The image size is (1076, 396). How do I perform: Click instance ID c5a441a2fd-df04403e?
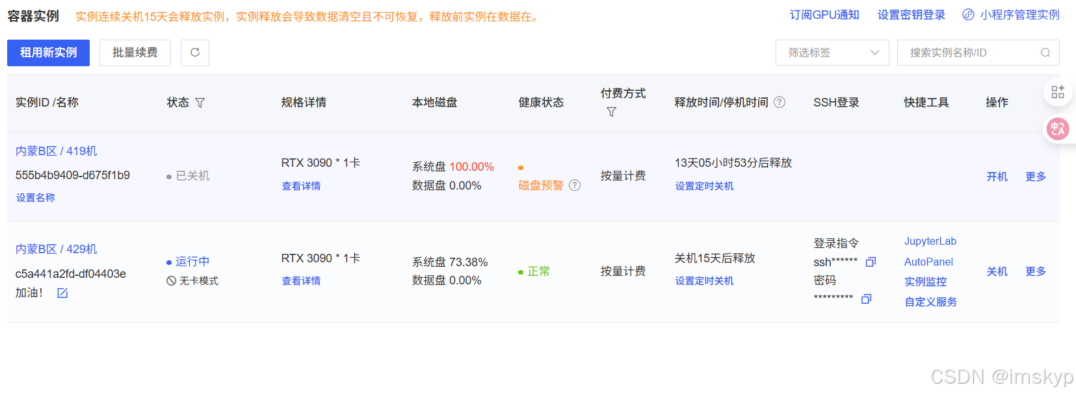click(x=71, y=274)
